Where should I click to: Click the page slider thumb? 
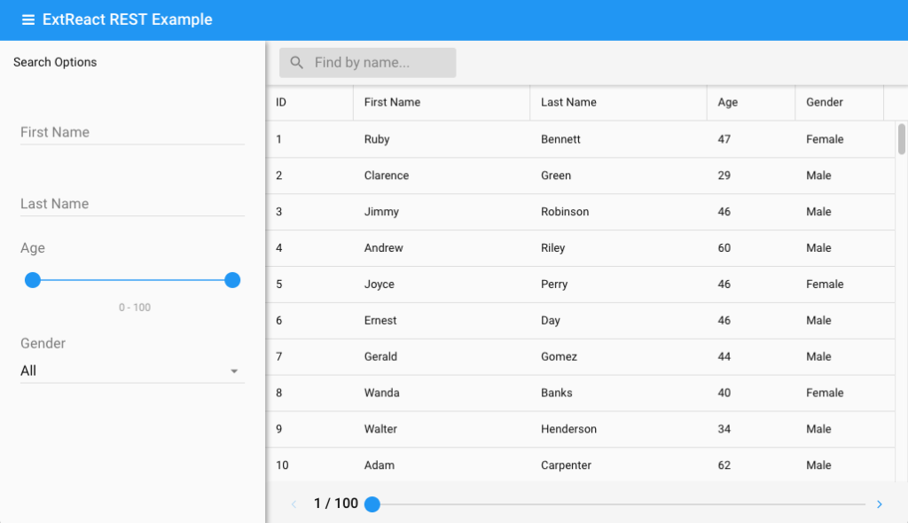(372, 504)
